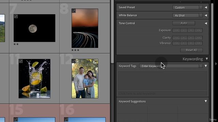Select the moon photo thumbnail
The width and height of the screenshot is (218, 122).
[x=34, y=28]
